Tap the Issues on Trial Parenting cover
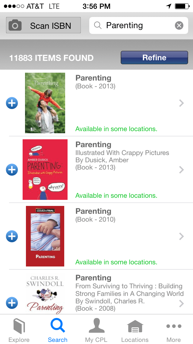193x344 pixels. tap(45, 236)
